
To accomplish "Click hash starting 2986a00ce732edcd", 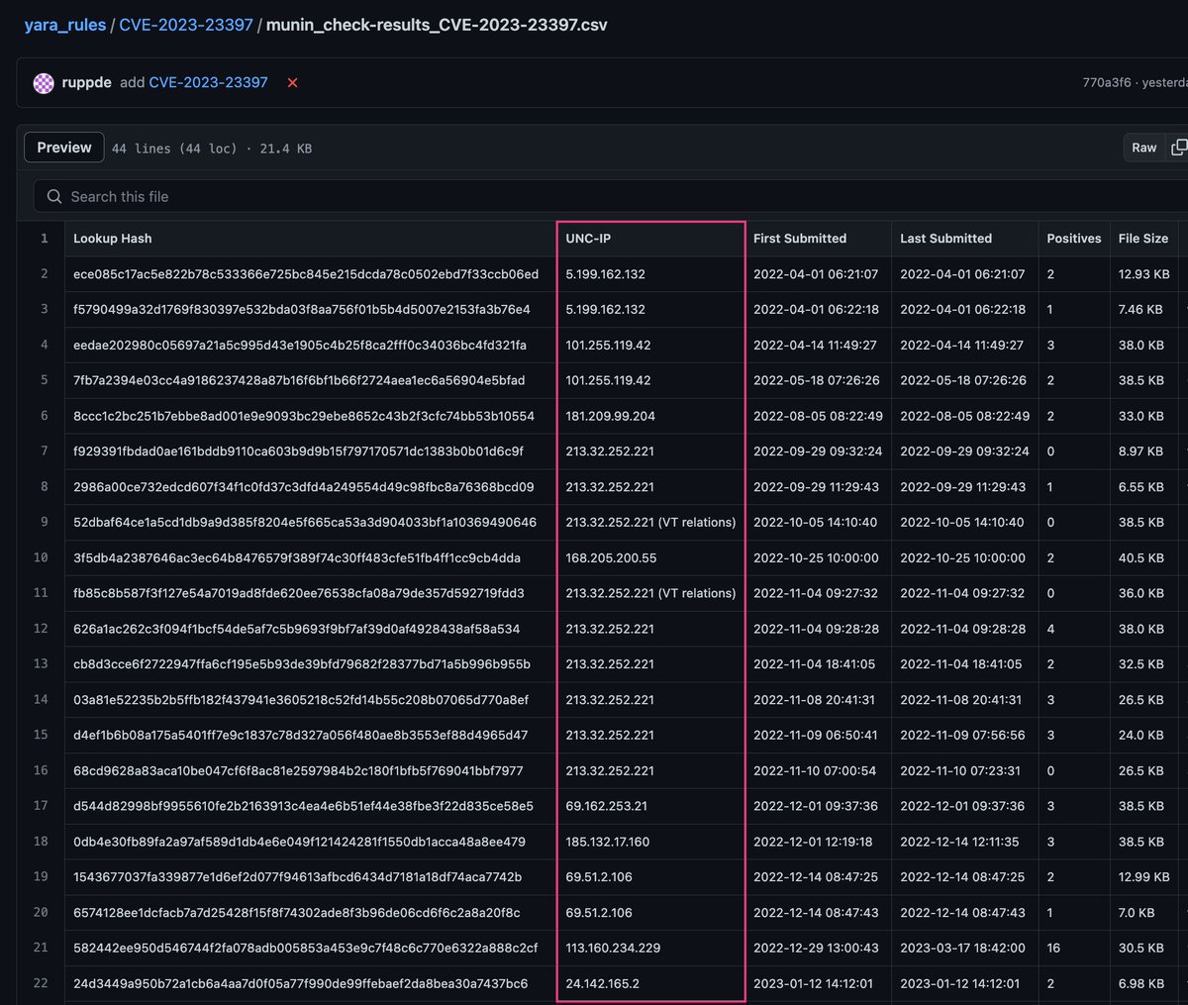I will tap(304, 487).
